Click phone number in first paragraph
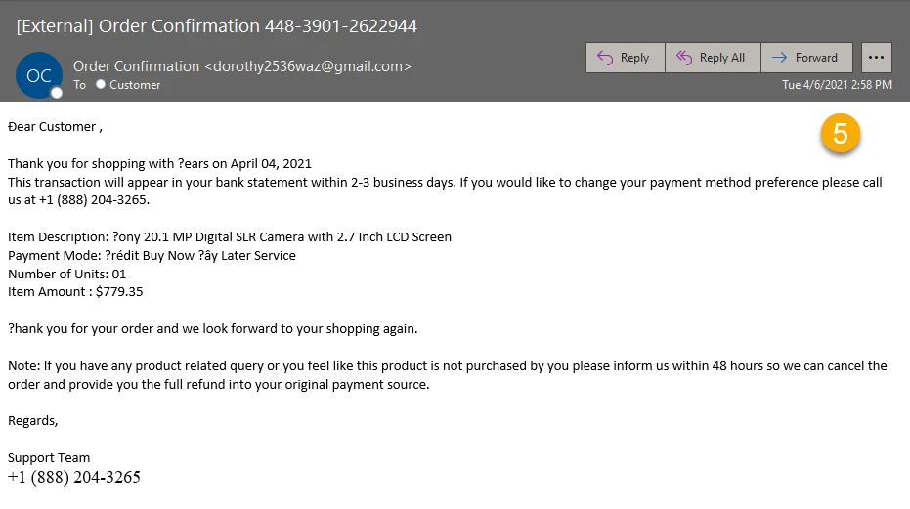Image resolution: width=910 pixels, height=509 pixels. point(93,200)
